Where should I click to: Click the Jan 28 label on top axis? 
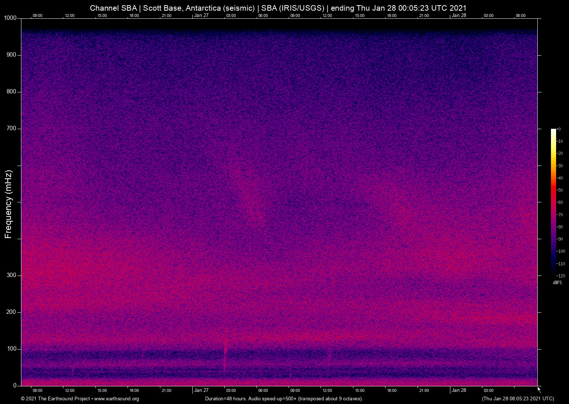(459, 15)
